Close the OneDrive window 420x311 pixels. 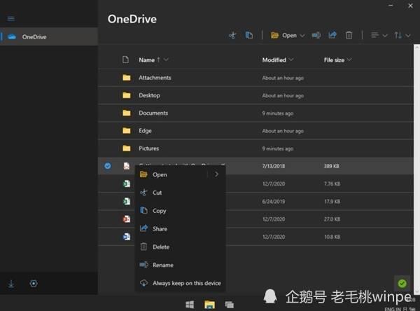(x=410, y=6)
